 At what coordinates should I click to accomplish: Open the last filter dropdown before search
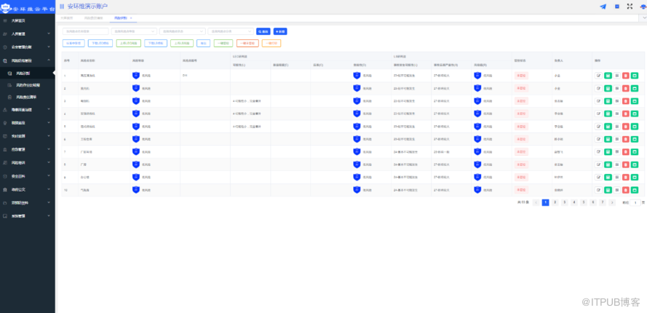[231, 31]
